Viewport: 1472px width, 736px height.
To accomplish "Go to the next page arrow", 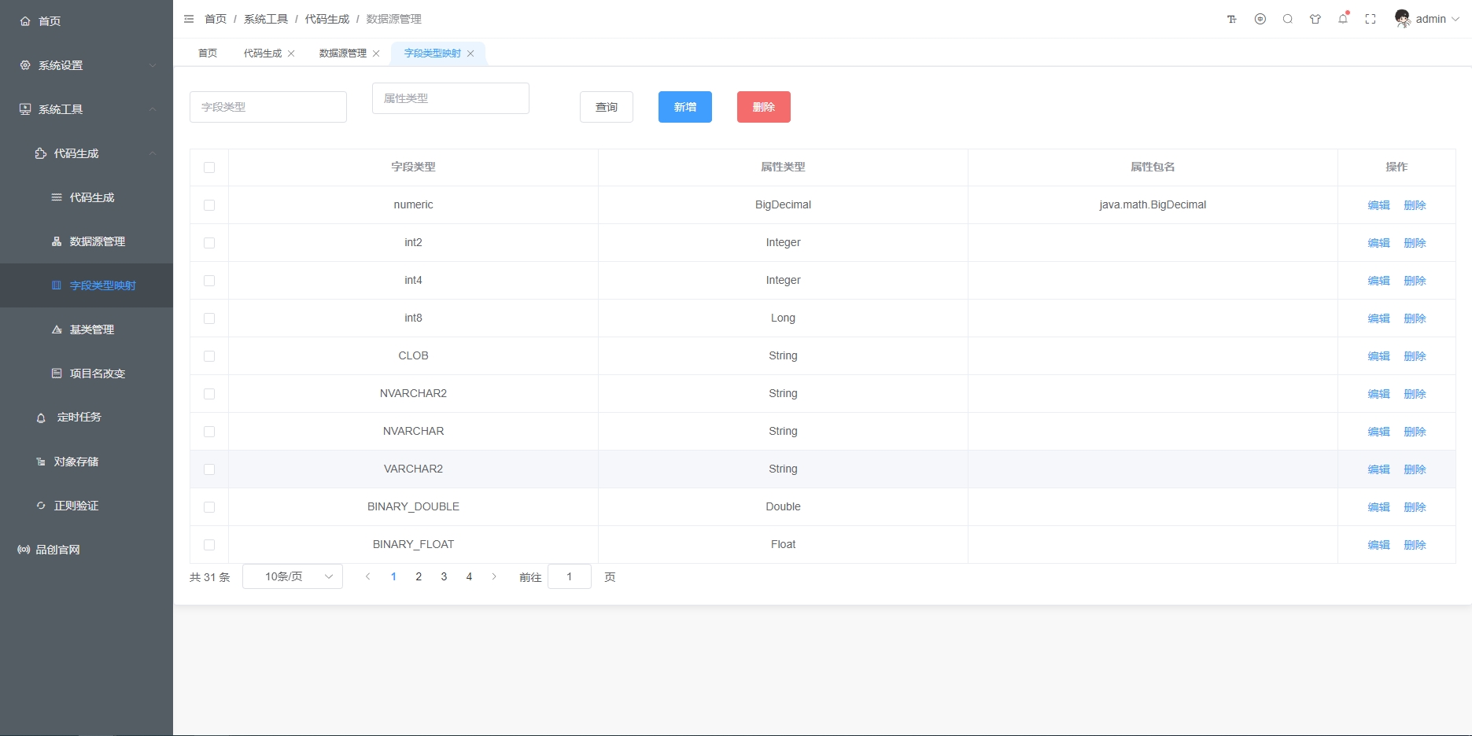I will 494,576.
